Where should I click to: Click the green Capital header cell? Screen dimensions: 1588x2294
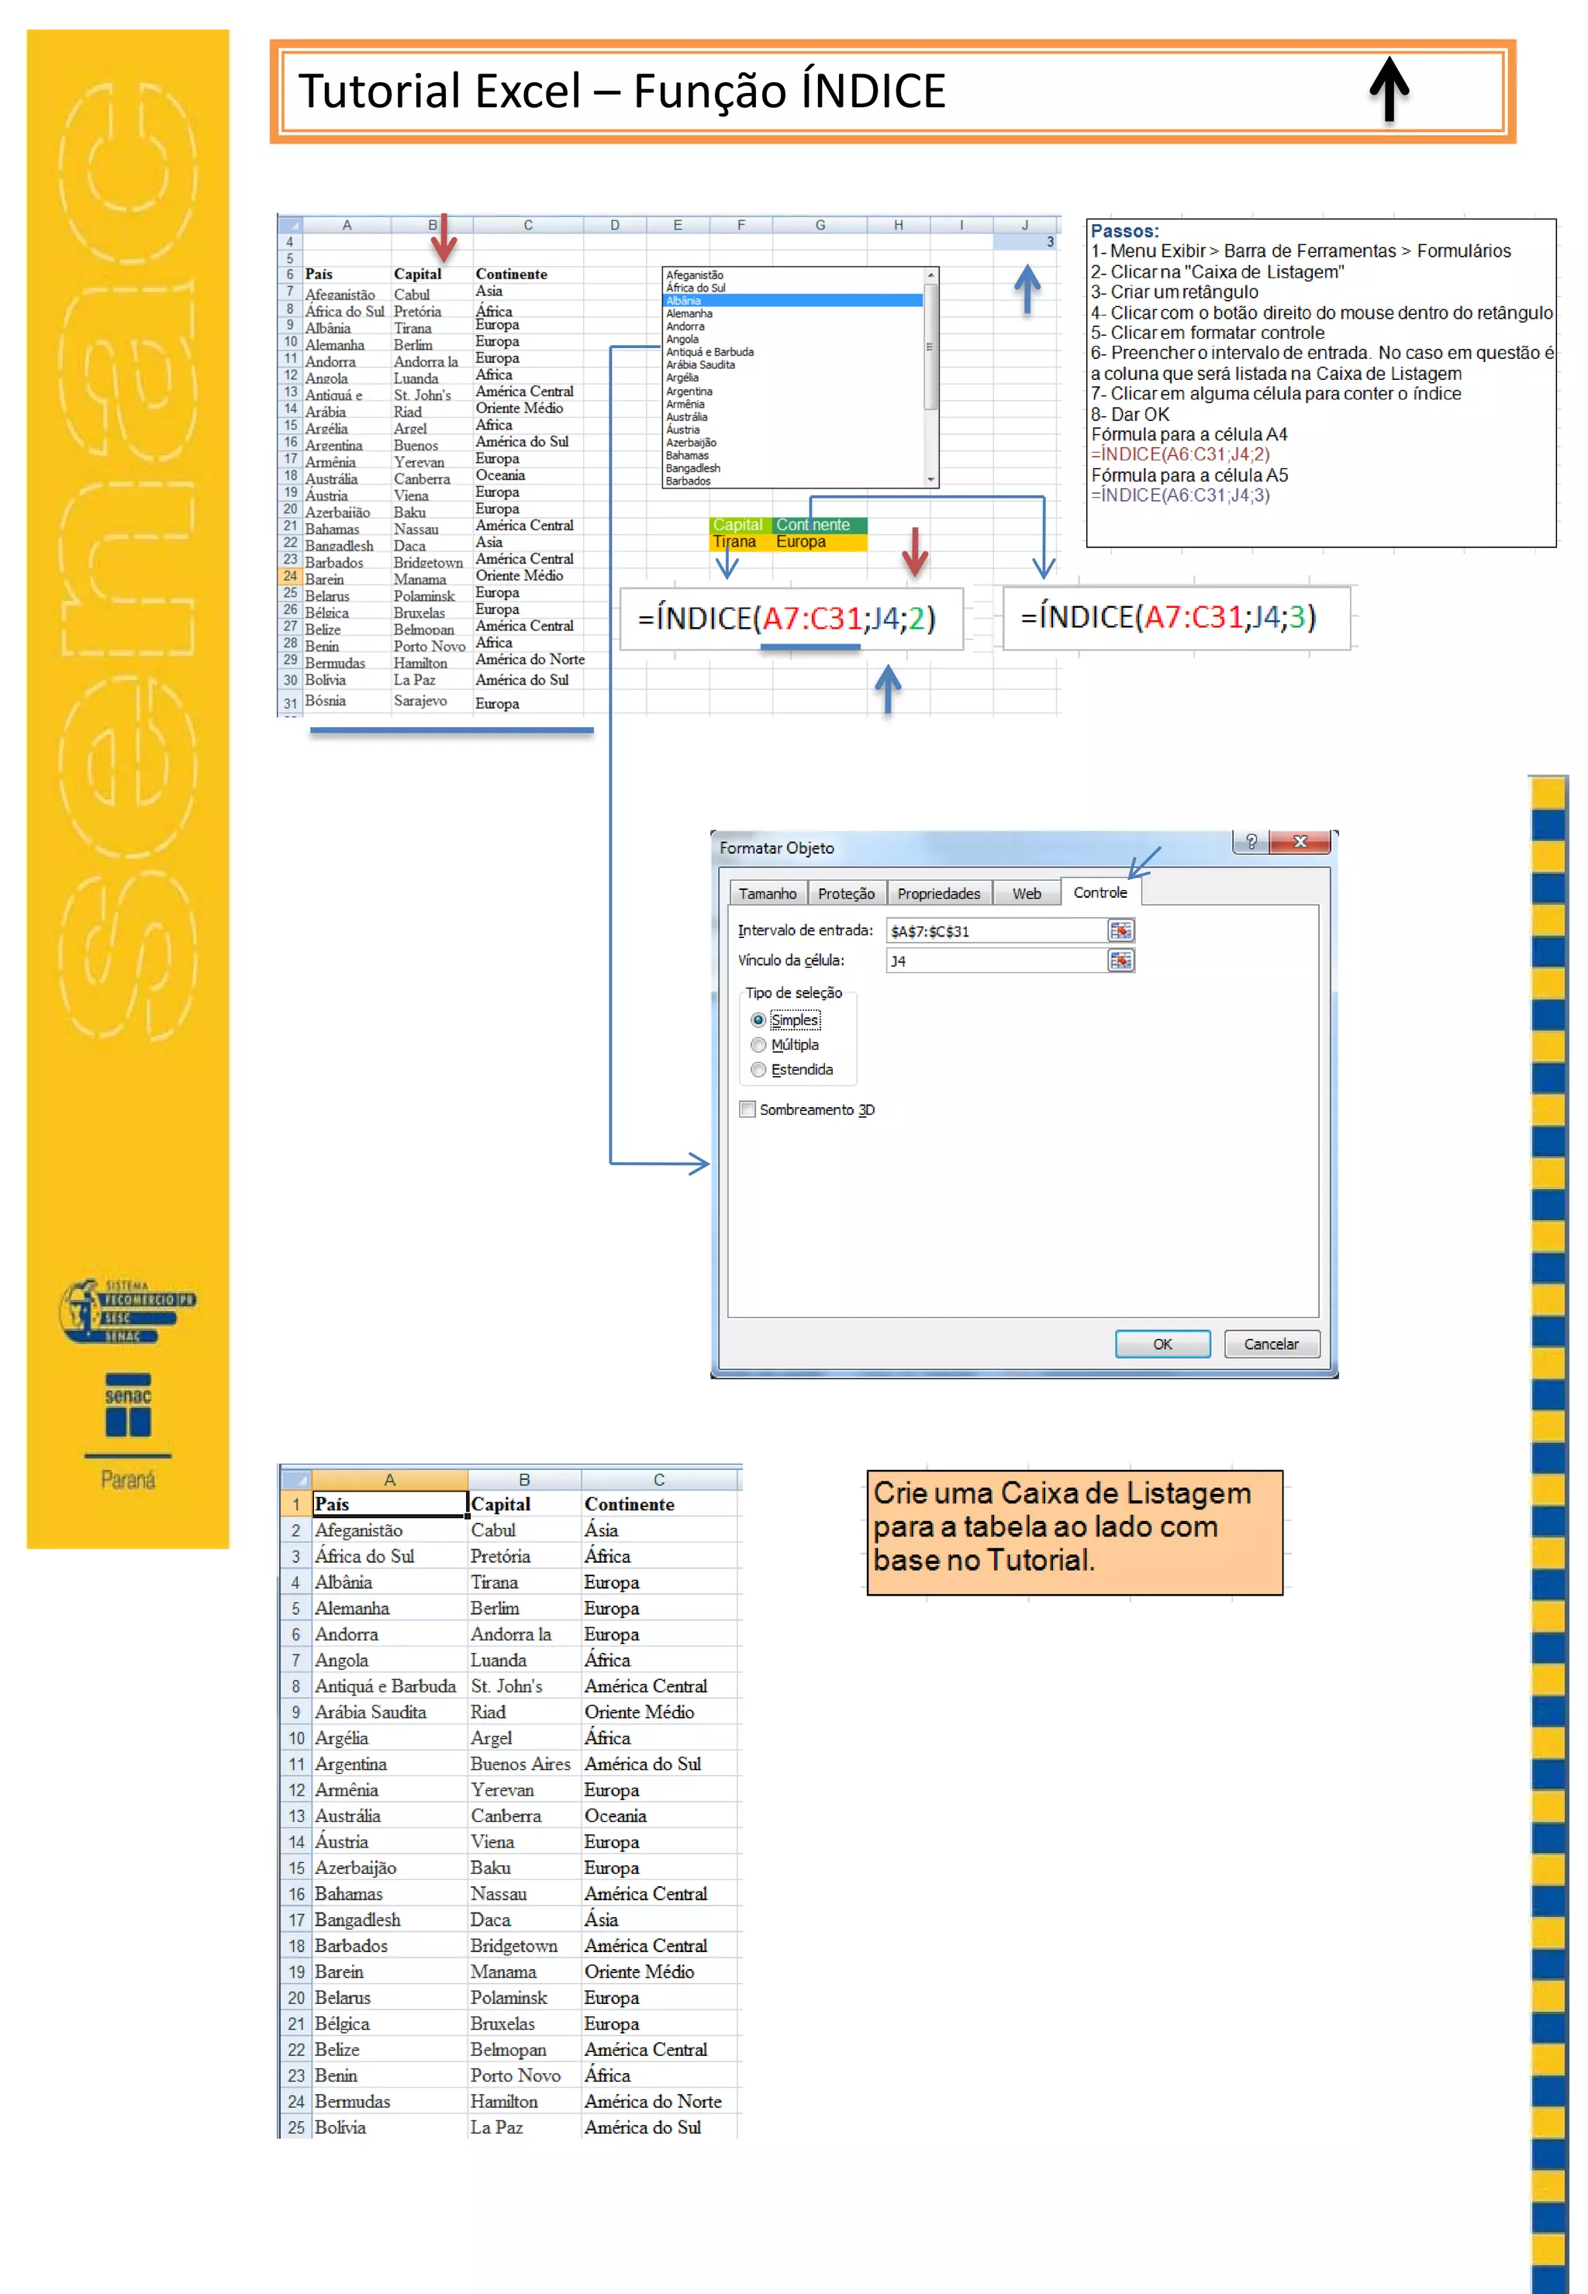click(739, 524)
